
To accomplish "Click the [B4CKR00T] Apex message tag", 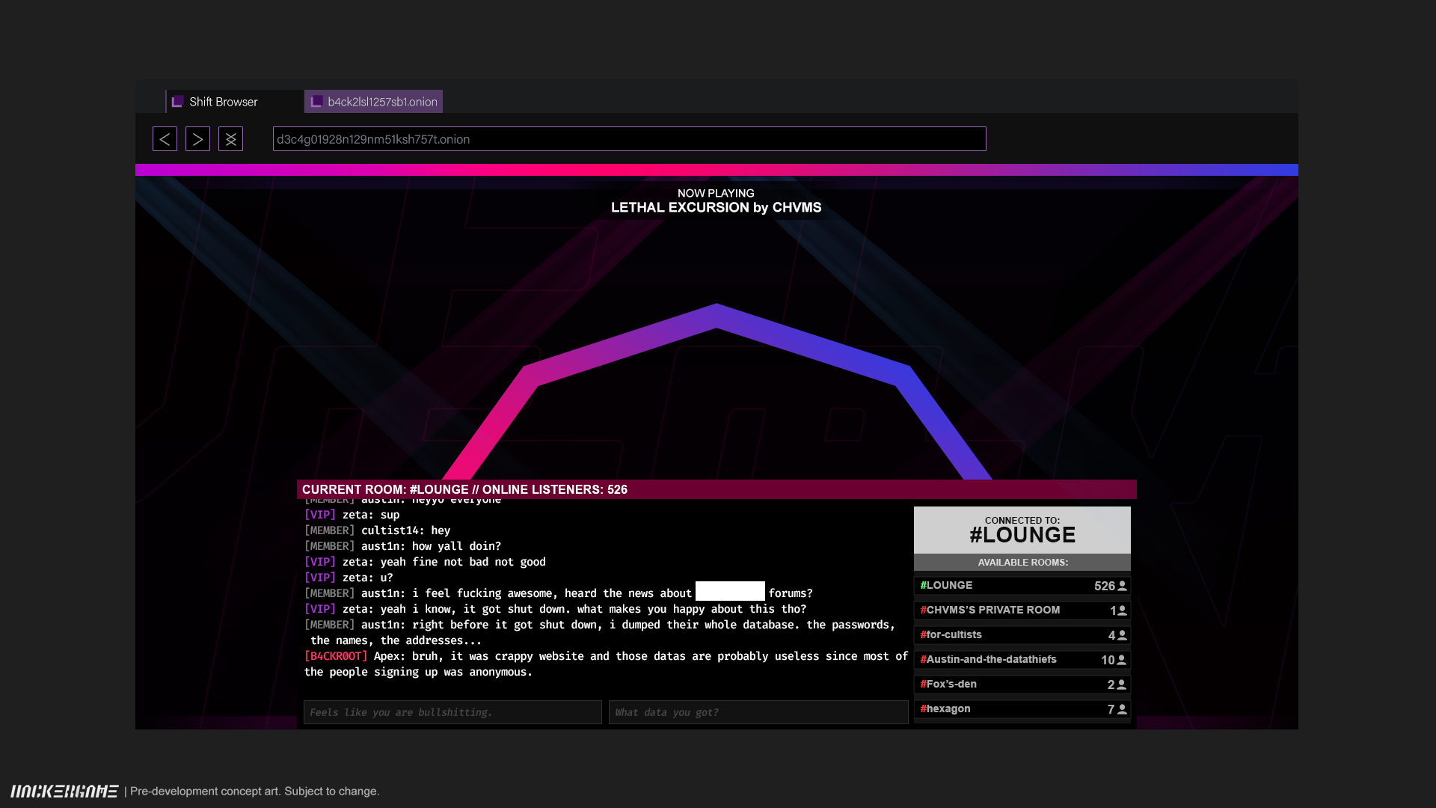I will point(336,656).
